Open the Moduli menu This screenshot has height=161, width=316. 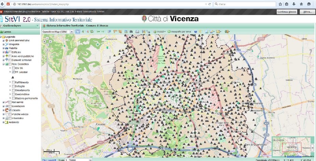tap(159, 31)
